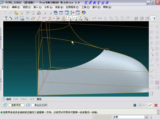The image size is (160, 120).
Task: Open the 插入(I) menu
Action: coord(38,7)
